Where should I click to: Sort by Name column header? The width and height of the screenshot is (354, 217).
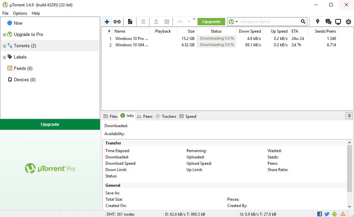point(131,31)
